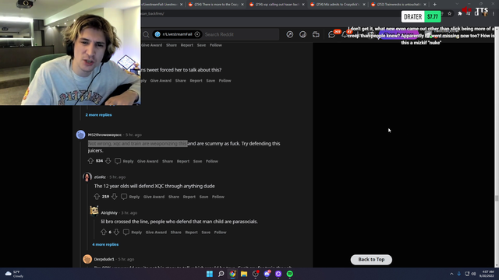Open Spotify from taskbar
Screen dimensions: 499x280
click(x=289, y=274)
